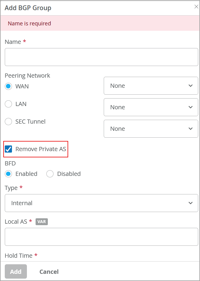The image size is (200, 281).
Task: Open the WAN network dropdown
Action: click(x=151, y=86)
